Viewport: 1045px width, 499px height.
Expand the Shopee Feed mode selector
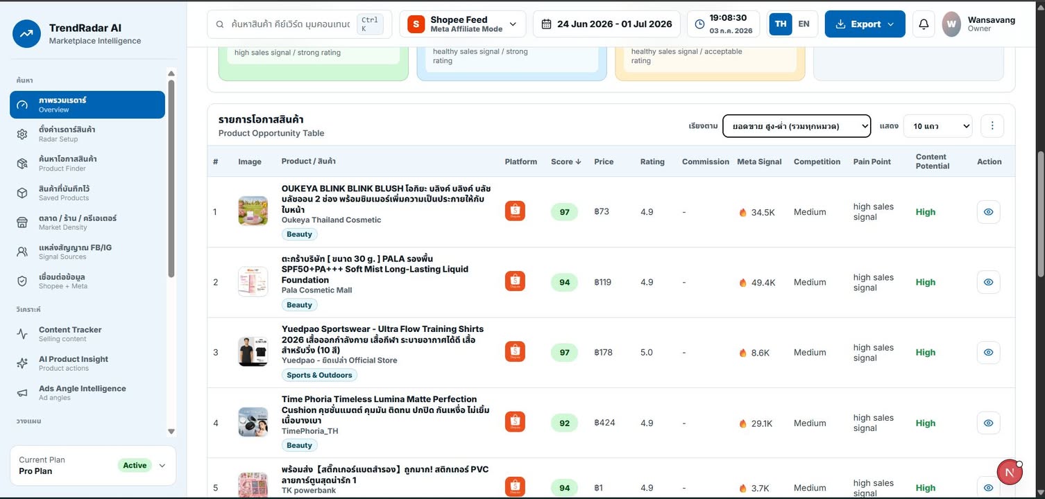click(462, 24)
